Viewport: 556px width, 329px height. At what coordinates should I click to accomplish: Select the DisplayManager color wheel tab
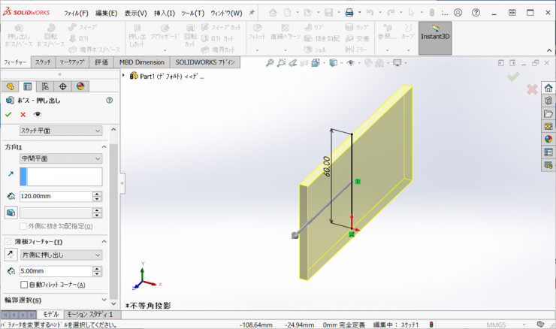pyautogui.click(x=80, y=86)
